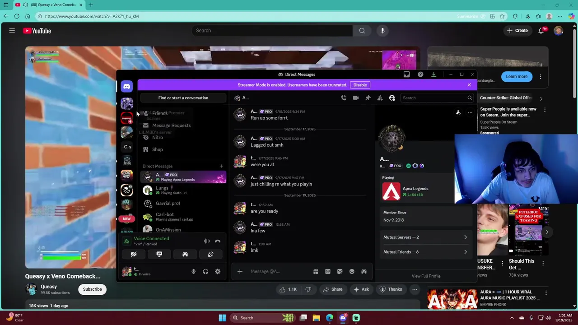Viewport: 578px width, 325px height.
Task: Open apps launcher icon in message box
Action: pos(364,271)
